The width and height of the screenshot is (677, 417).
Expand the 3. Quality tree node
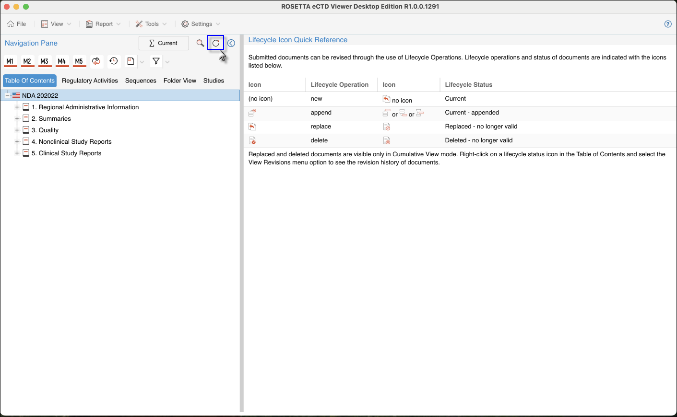click(17, 130)
